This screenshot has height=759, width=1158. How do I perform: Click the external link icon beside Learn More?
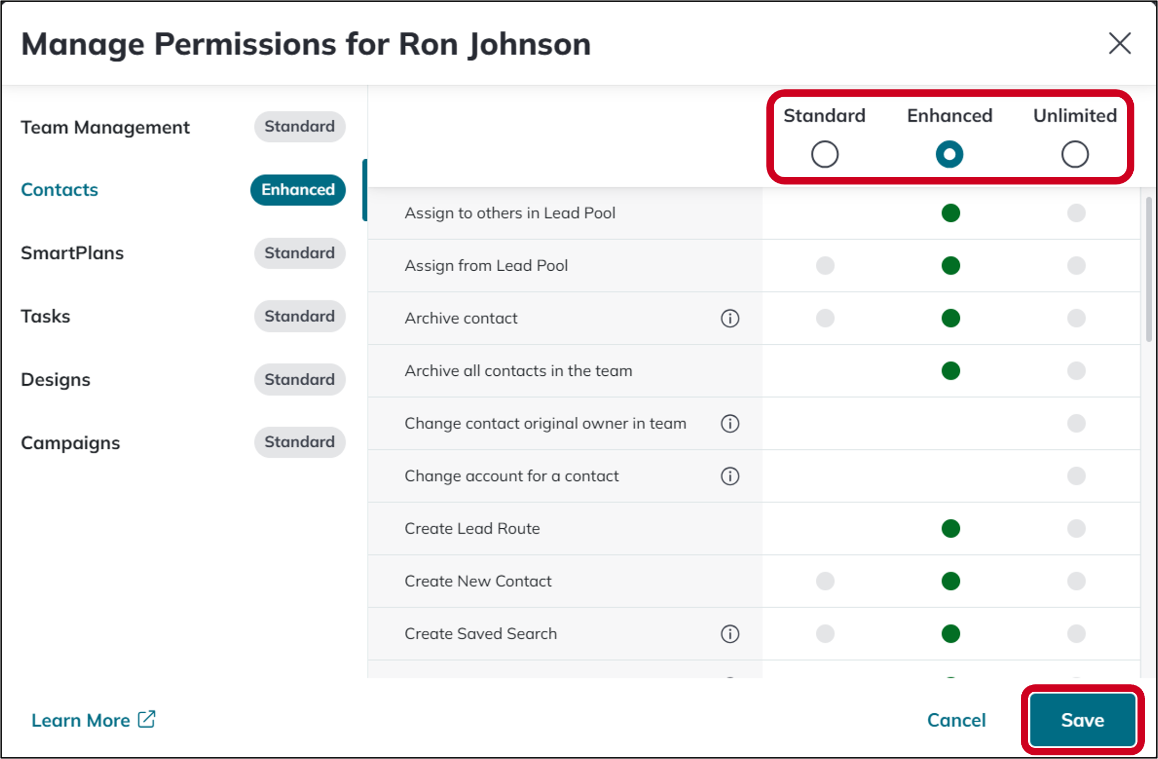point(147,719)
